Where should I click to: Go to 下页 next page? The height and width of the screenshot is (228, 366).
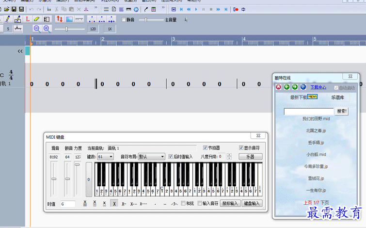point(324,203)
